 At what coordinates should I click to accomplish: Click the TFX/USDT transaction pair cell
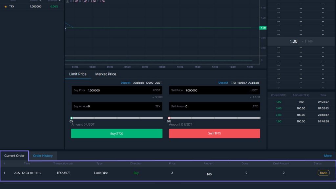click(x=63, y=173)
